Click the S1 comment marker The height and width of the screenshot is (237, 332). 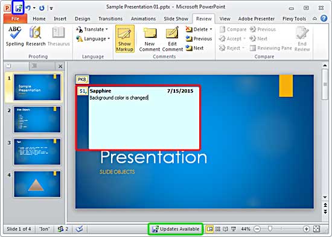tap(83, 91)
